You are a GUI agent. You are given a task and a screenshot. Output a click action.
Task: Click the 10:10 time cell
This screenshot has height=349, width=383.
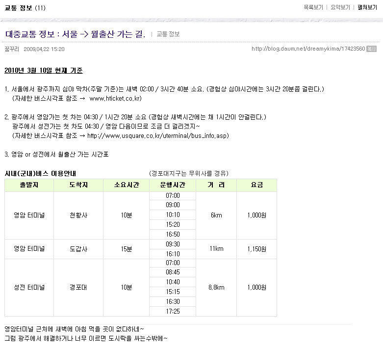pyautogui.click(x=173, y=215)
